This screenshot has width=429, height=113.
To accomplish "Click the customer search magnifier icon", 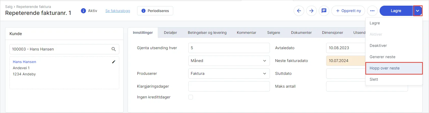I will tap(114, 49).
